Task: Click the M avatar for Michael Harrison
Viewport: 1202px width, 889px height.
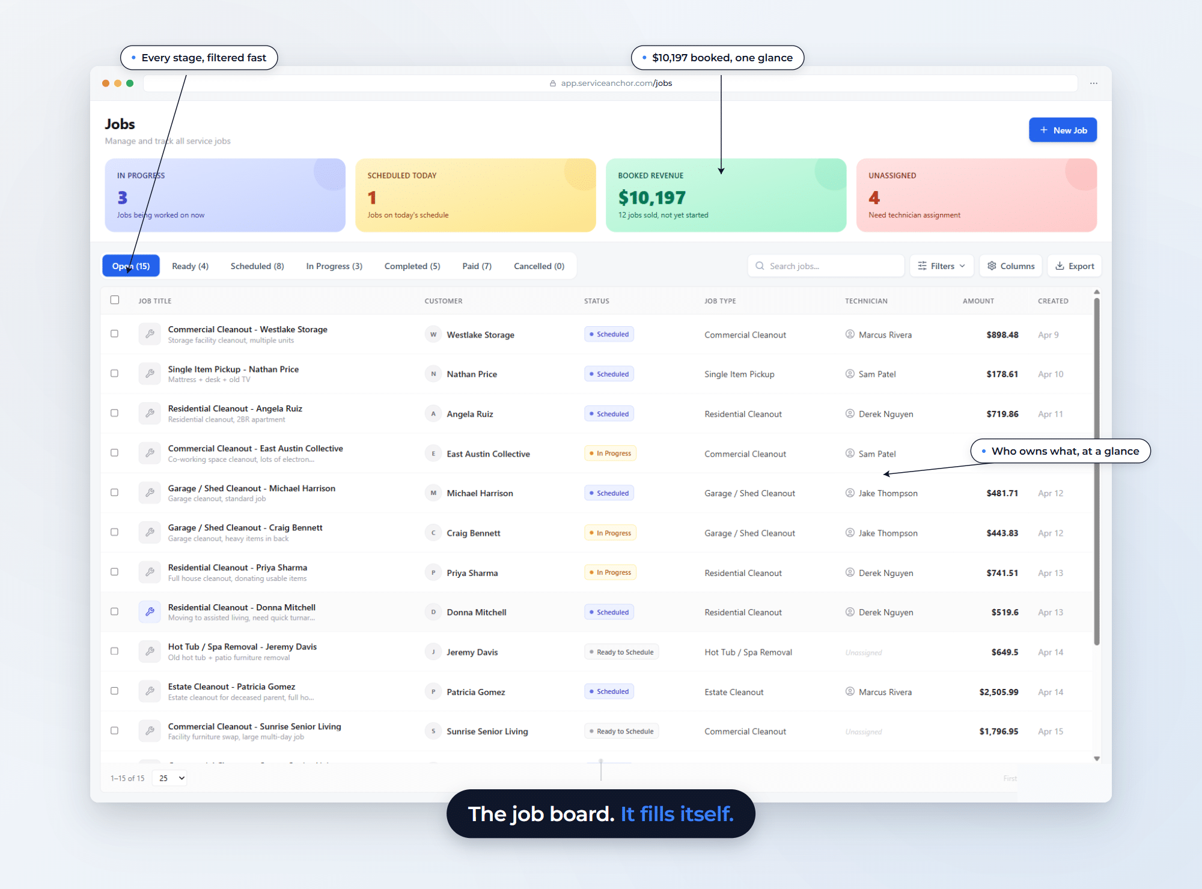Action: (x=433, y=493)
